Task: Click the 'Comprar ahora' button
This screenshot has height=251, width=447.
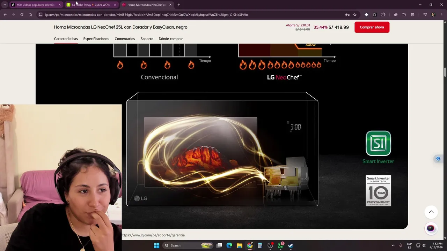Action: 372,27
